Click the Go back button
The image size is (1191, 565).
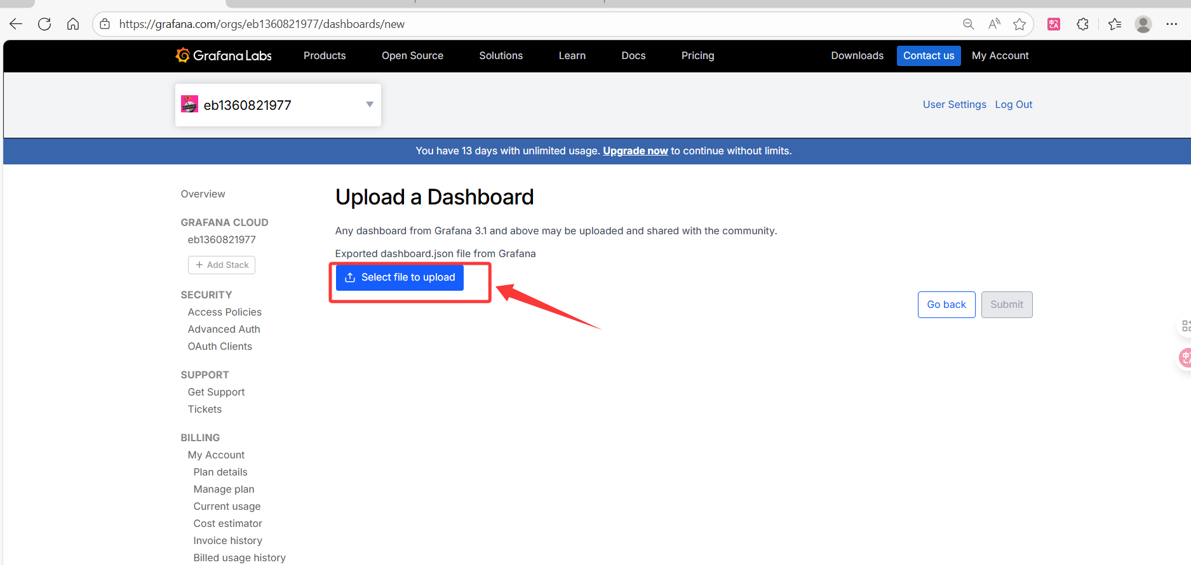946,305
